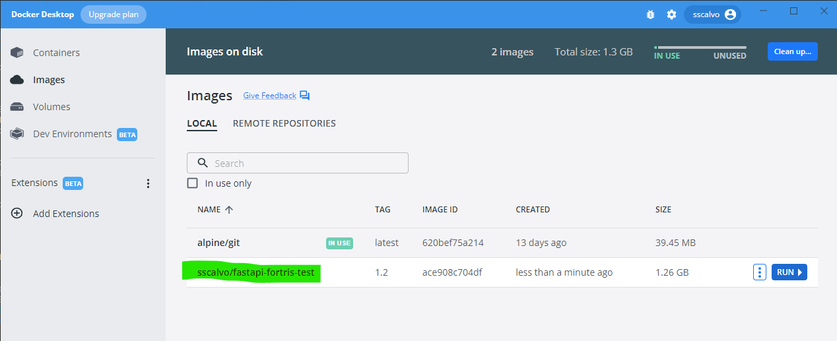Click the 'Total size: 1.3 GB' label
Screen dimensions: 837x341
(x=593, y=51)
